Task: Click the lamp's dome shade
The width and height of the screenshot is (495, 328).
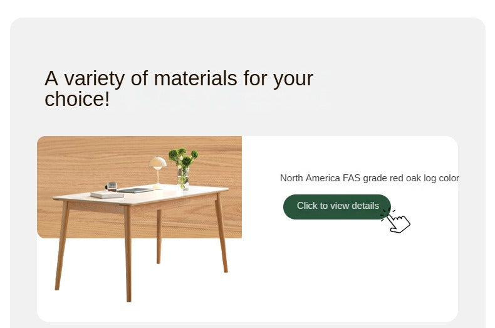Action: 158,162
